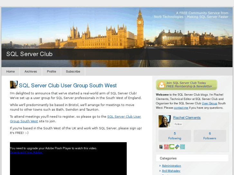Select the Subscribe tab
Viewport: 234px width, 175px height.
(73, 72)
